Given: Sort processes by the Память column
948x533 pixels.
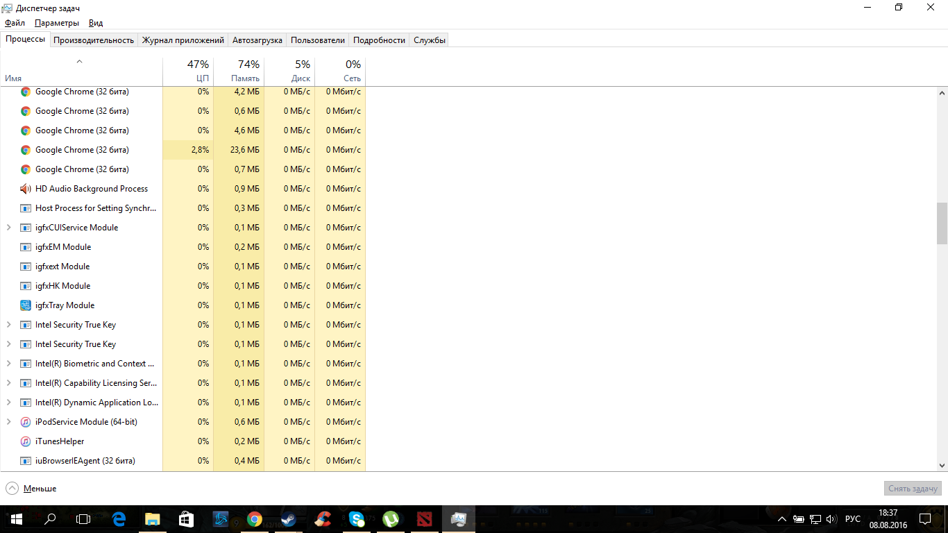Looking at the screenshot, I should point(239,71).
